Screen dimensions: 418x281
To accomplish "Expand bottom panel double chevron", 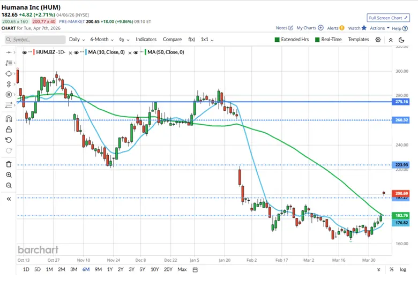I will pyautogui.click(x=378, y=270).
